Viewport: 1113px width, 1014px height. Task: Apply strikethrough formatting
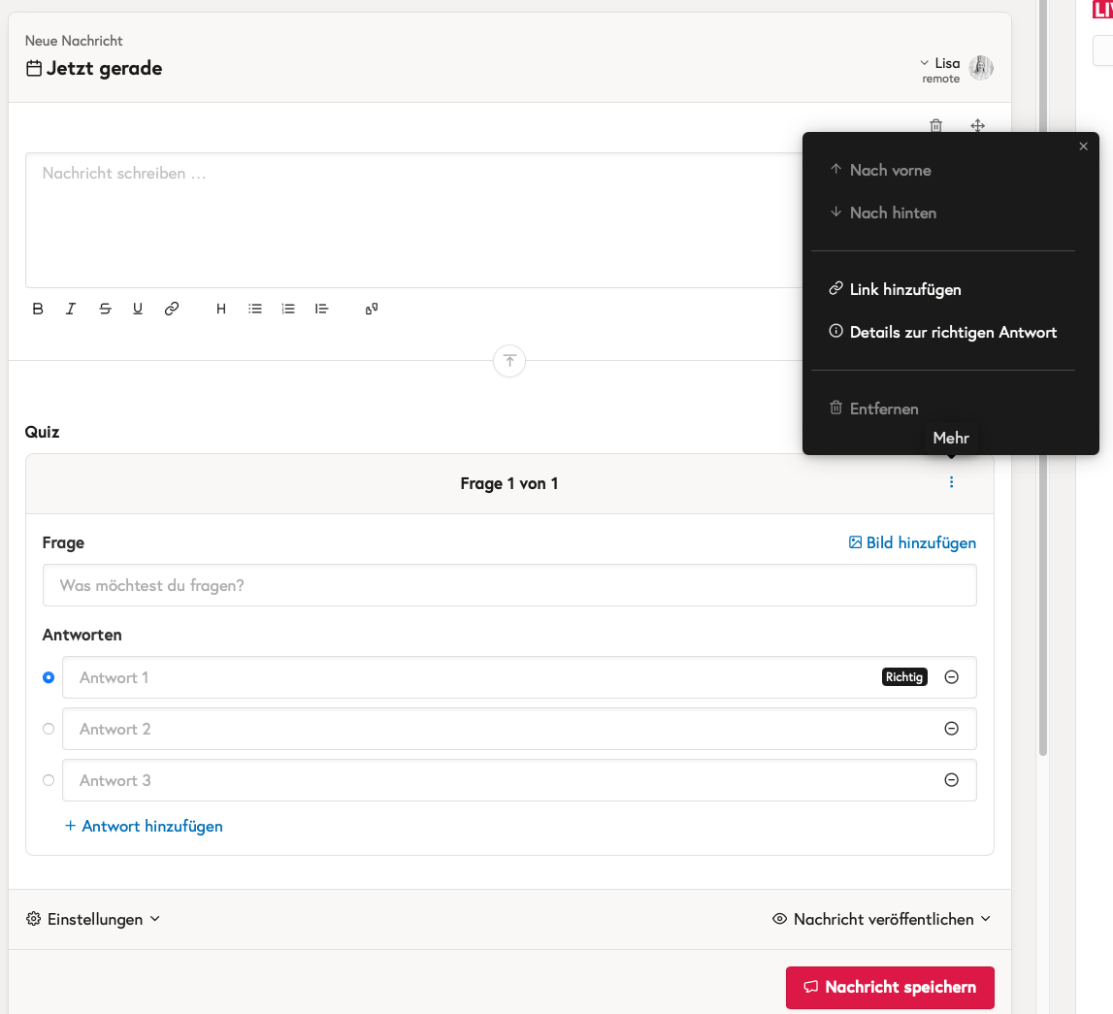[x=105, y=309]
